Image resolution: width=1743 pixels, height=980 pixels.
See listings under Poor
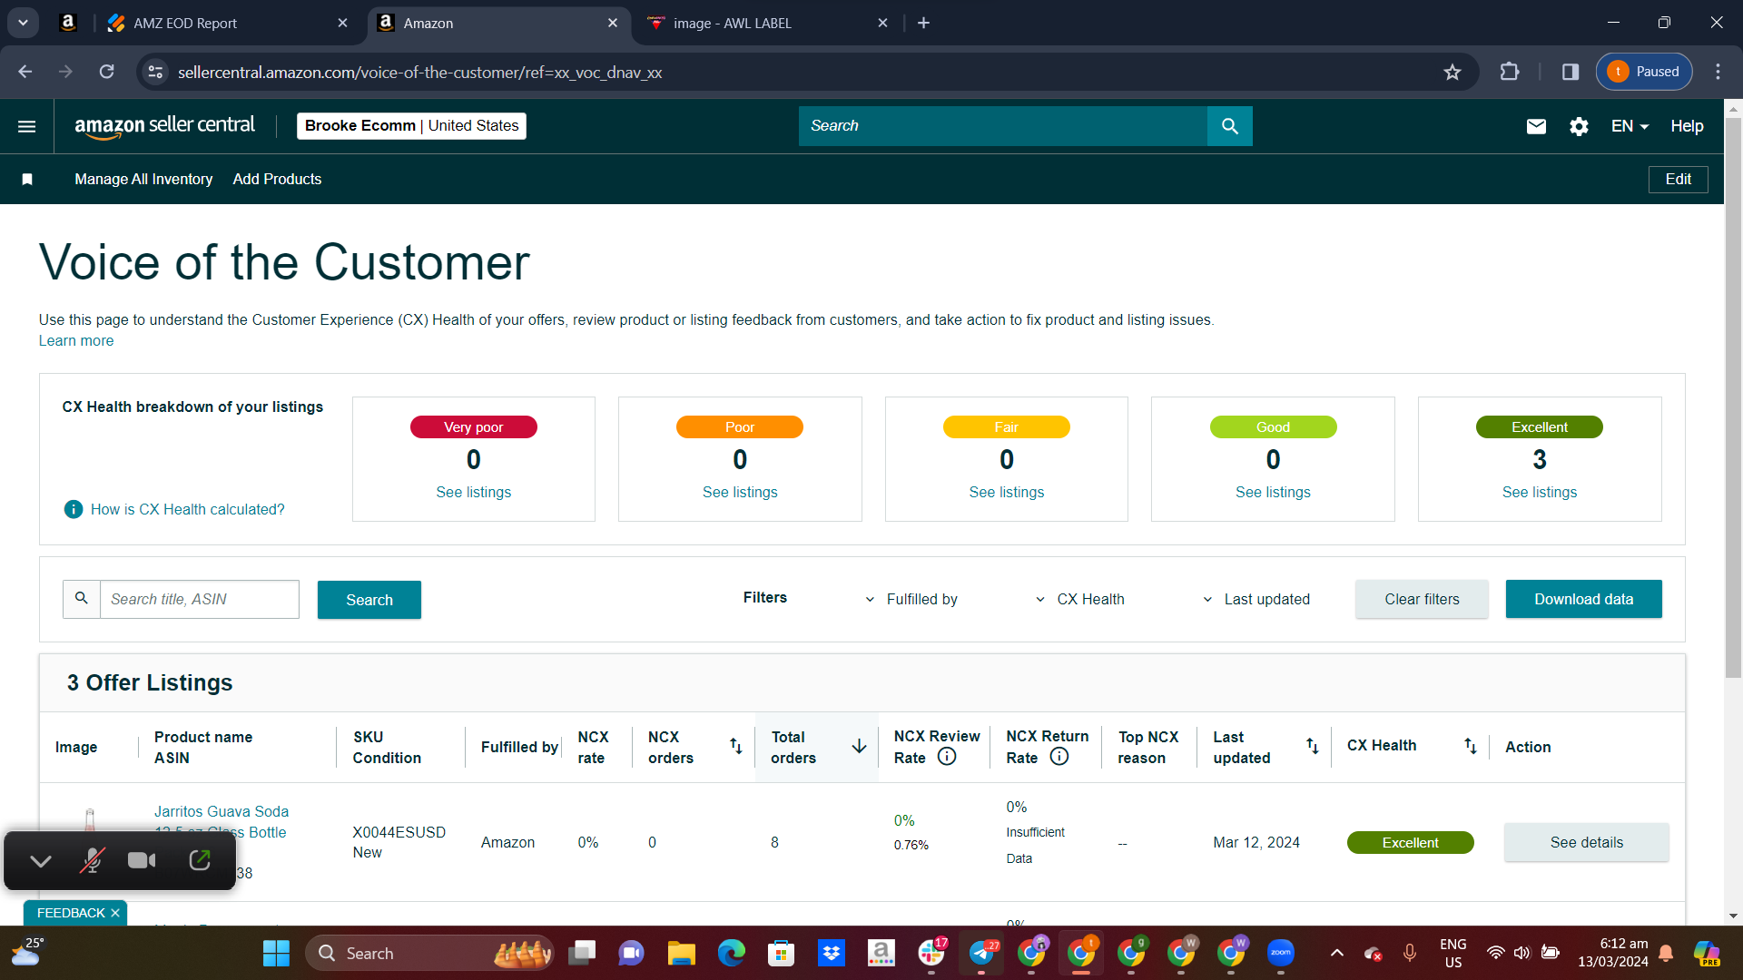[x=740, y=492]
